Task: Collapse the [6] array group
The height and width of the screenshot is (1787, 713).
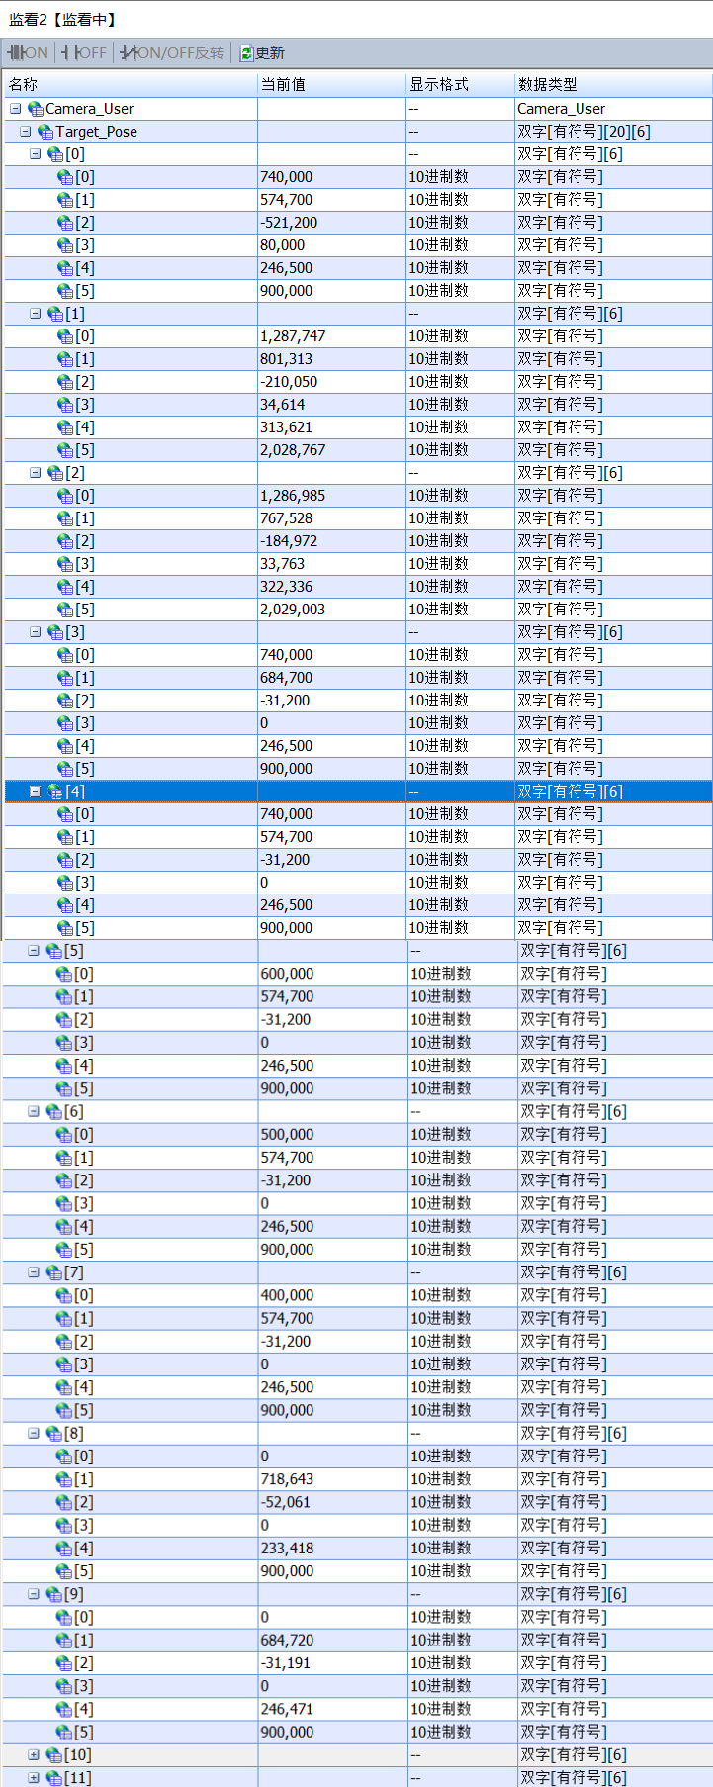Action: pos(33,1111)
